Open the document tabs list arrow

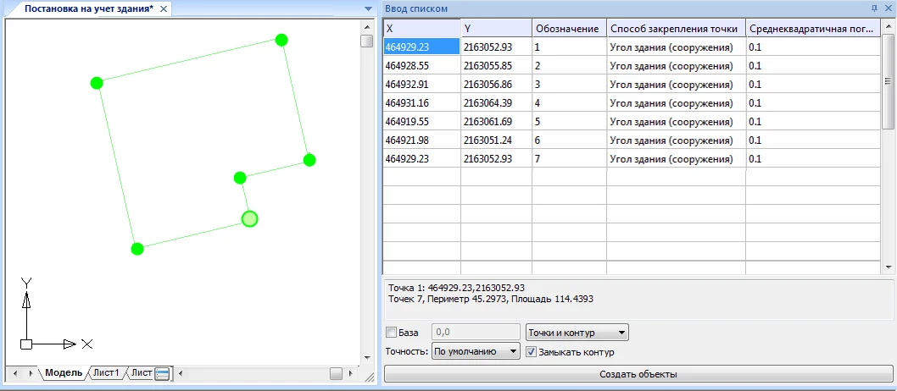(368, 8)
